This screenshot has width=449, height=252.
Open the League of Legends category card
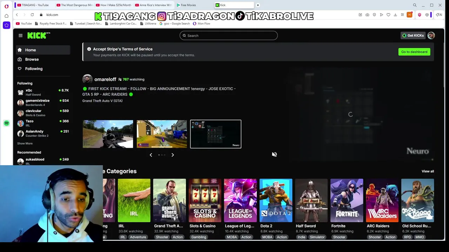coord(240,201)
